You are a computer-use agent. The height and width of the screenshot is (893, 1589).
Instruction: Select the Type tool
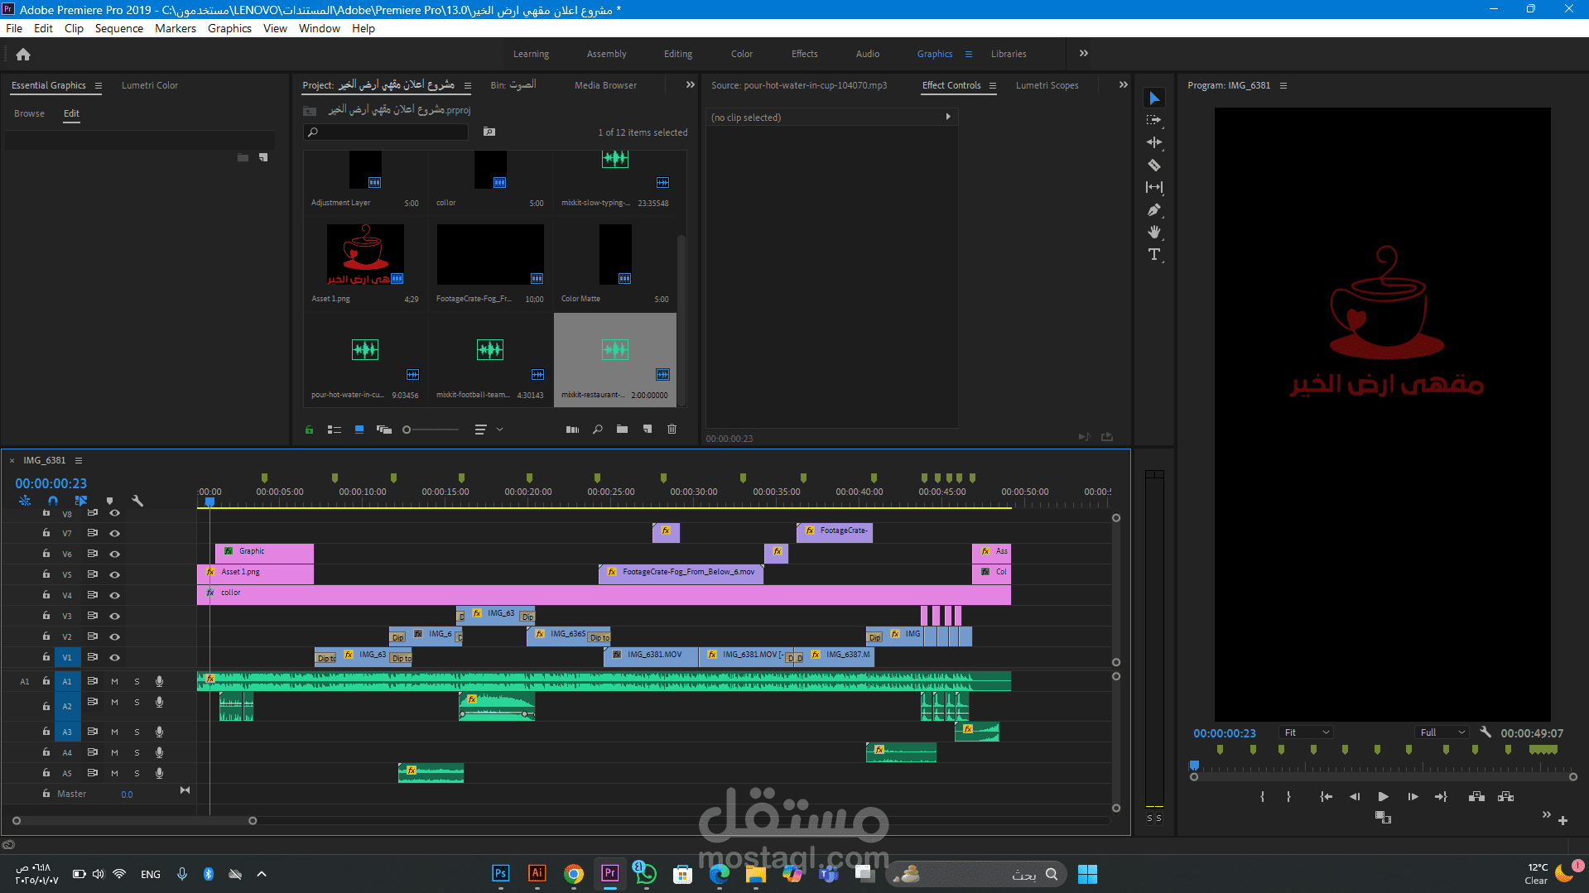pyautogui.click(x=1154, y=254)
